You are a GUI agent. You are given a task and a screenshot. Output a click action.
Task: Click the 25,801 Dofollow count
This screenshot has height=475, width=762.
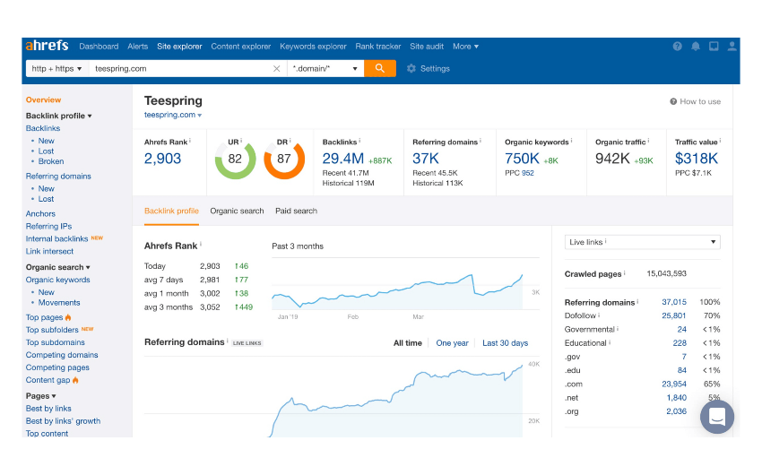tap(673, 315)
